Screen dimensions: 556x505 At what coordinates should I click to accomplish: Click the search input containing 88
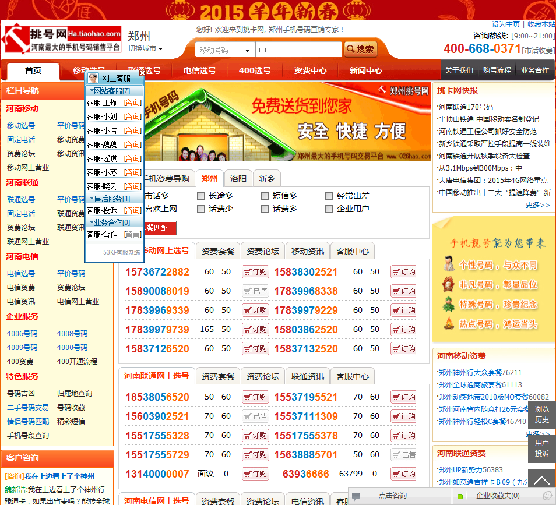298,50
